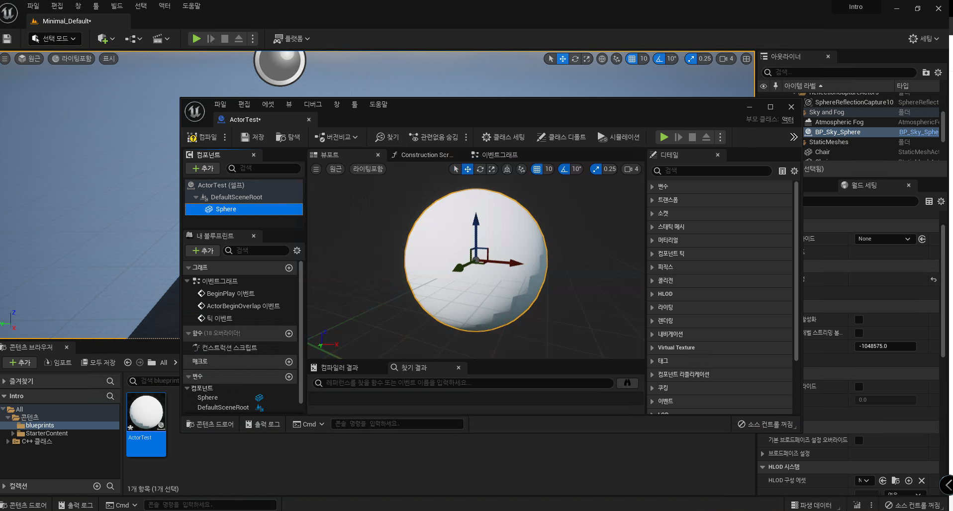Expand the blueprint toolbar overflow chevrons
953x511 pixels.
tap(794, 137)
